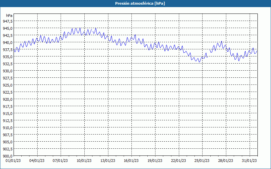This screenshot has height=169, width=271.
Task: Click the 07/01/23 date label
Action: [x=60, y=161]
